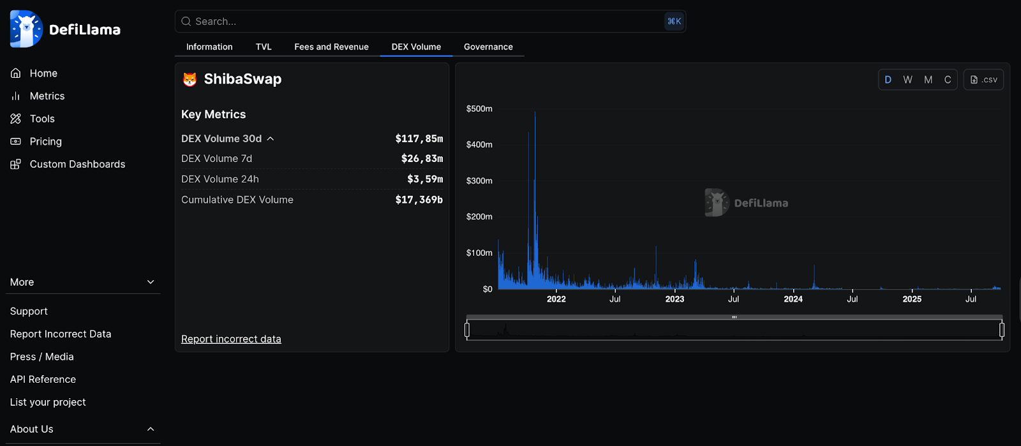Open the Governance tab

pyautogui.click(x=488, y=47)
